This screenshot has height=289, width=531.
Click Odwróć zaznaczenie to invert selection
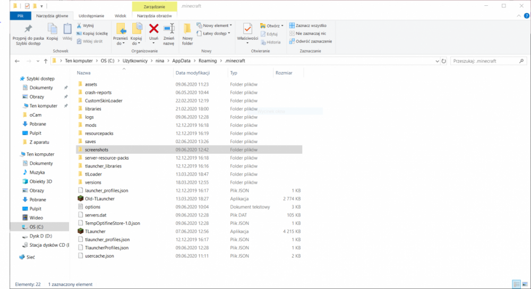pos(311,41)
